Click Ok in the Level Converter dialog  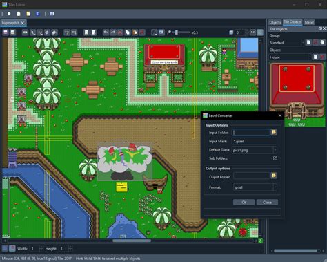pos(244,203)
